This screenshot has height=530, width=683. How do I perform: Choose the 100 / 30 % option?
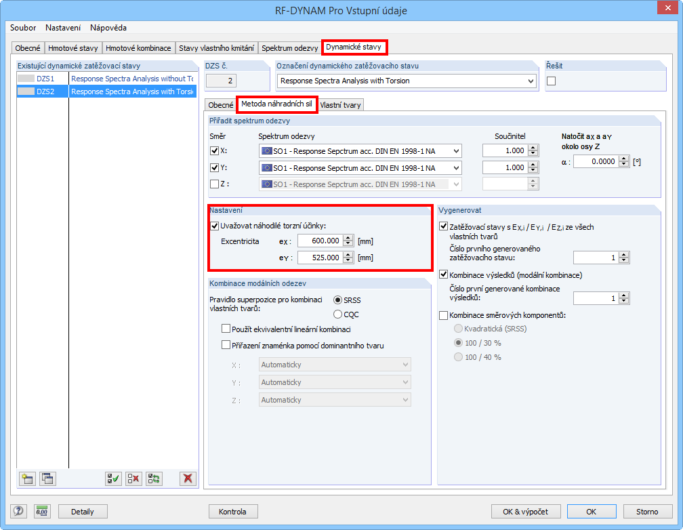point(458,342)
